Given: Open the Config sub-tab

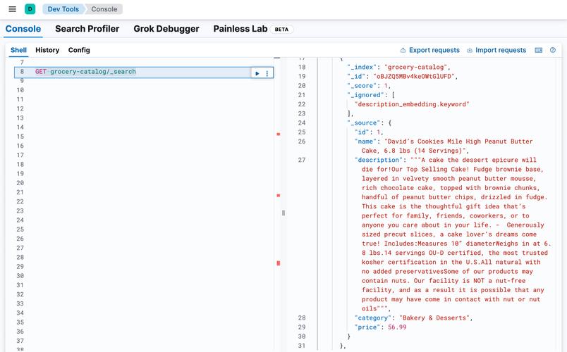Looking at the screenshot, I should tap(79, 50).
